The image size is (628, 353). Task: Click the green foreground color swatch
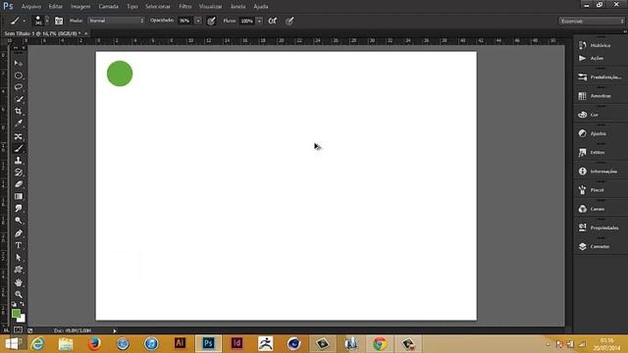(x=16, y=314)
